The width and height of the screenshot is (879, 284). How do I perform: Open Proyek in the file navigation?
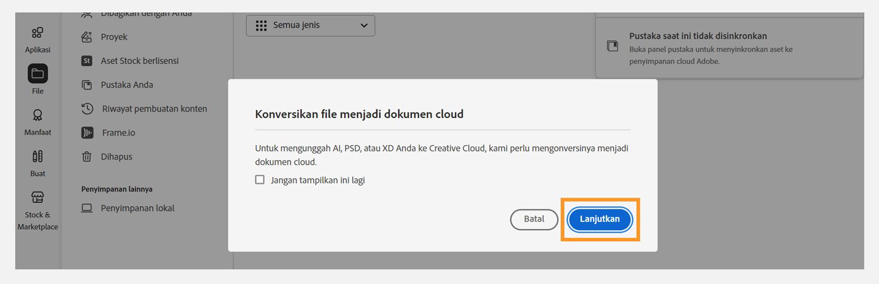[114, 37]
